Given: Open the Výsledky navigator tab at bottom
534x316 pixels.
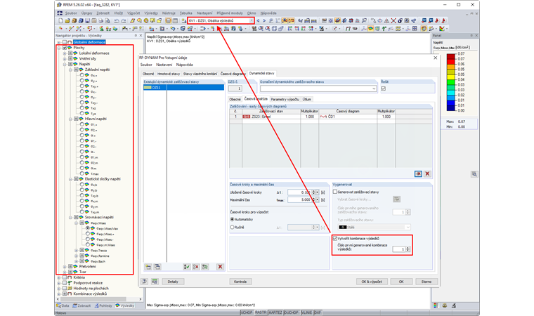Looking at the screenshot, I should [x=125, y=305].
